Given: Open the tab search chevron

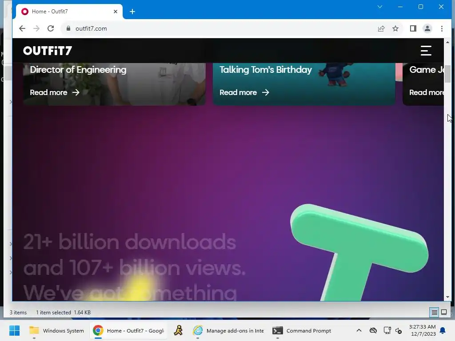Looking at the screenshot, I should coord(379,7).
